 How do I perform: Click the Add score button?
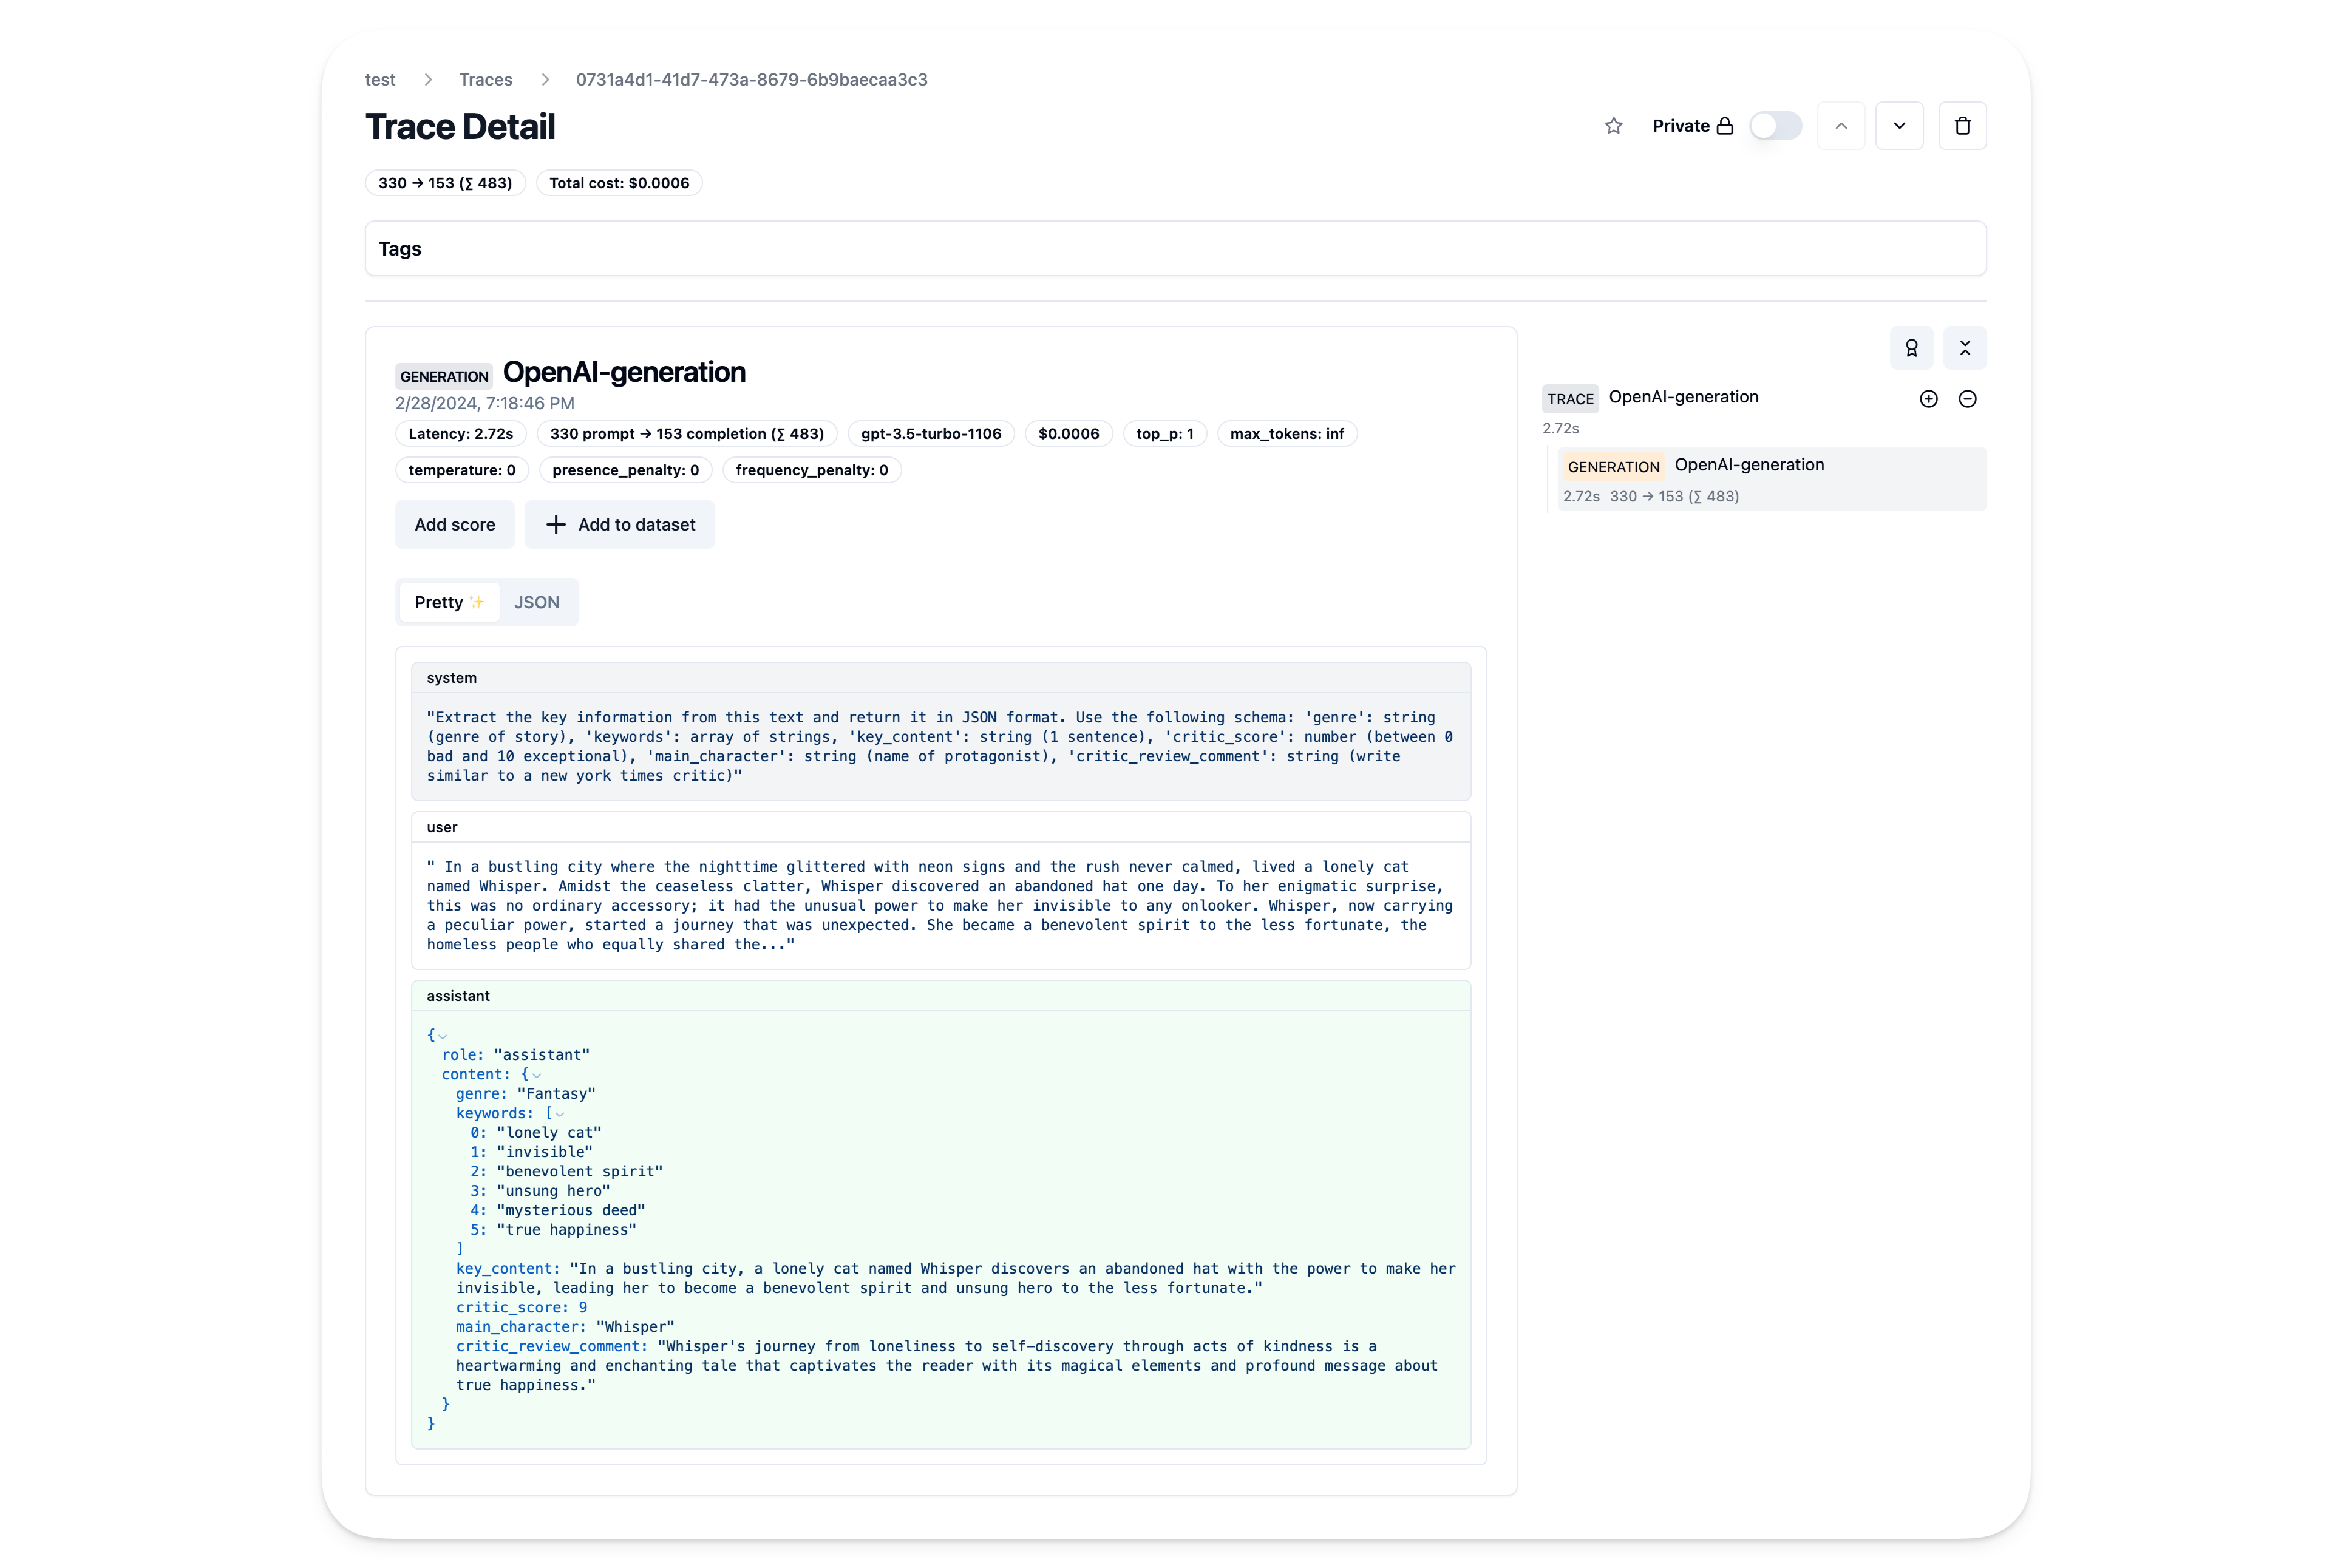pyautogui.click(x=454, y=524)
